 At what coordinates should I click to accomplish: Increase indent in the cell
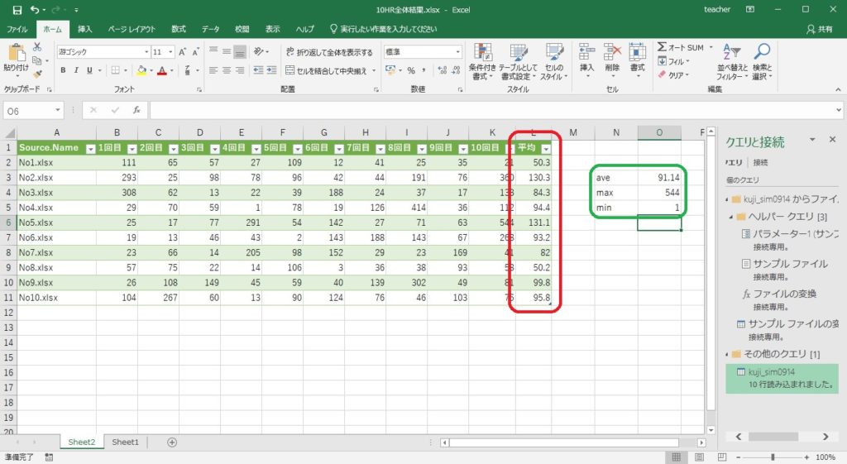(x=271, y=70)
